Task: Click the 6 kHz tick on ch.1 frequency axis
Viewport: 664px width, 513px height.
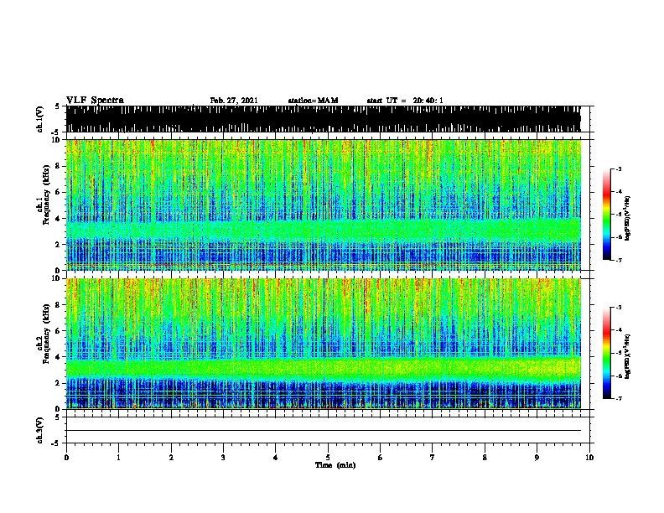Action: click(59, 192)
